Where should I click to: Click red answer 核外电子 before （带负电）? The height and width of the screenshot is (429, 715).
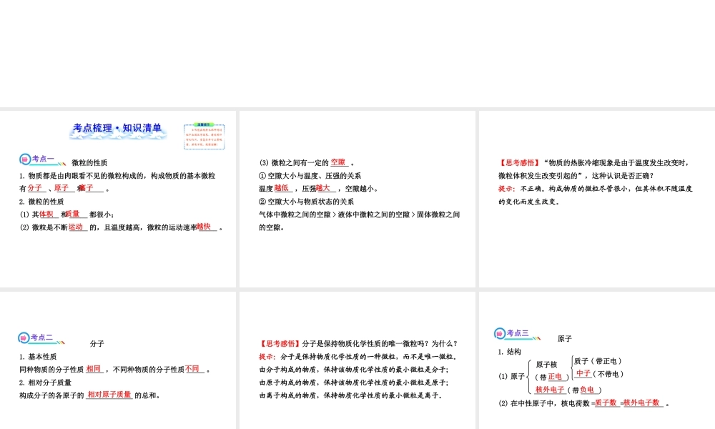(x=550, y=390)
